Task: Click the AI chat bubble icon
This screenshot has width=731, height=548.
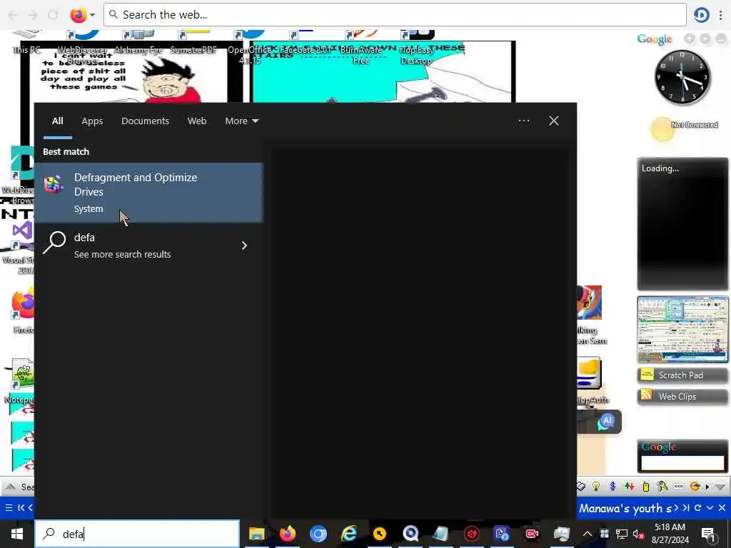Action: click(x=605, y=422)
